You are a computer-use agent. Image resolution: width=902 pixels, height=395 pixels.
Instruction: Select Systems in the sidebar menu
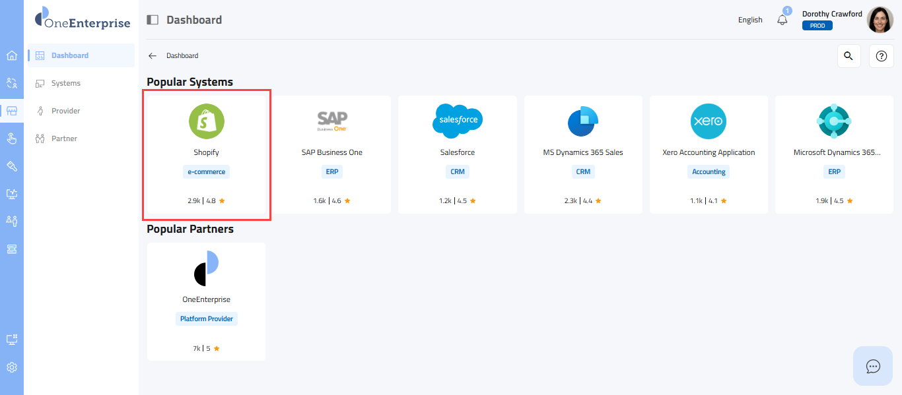tap(66, 83)
